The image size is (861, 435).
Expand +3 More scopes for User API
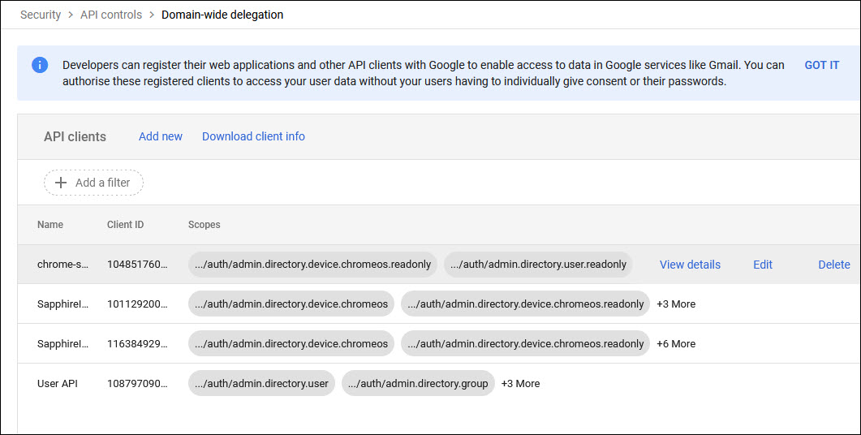pos(520,384)
